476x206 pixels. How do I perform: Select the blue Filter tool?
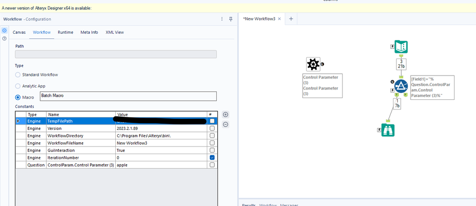click(x=401, y=87)
